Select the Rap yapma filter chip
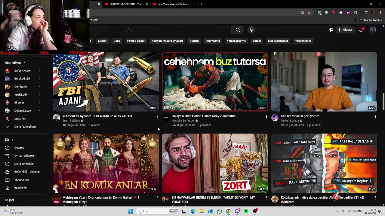Screen dimensions: 385x216 tap(213, 41)
